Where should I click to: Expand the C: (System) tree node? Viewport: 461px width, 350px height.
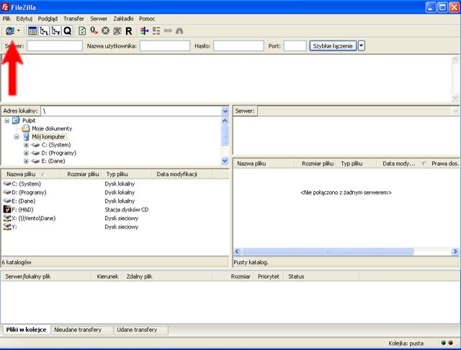click(x=26, y=145)
